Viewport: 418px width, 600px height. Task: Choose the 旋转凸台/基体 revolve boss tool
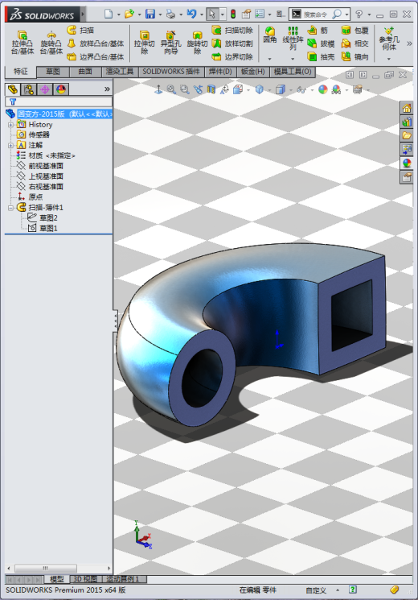point(51,43)
